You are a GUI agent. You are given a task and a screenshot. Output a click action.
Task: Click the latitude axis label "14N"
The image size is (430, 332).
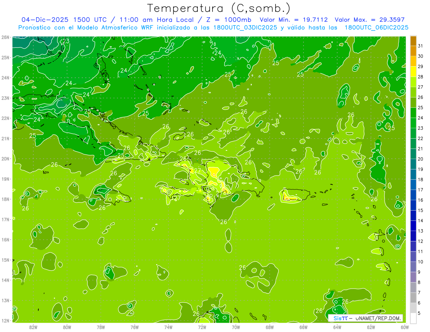coord(5,280)
